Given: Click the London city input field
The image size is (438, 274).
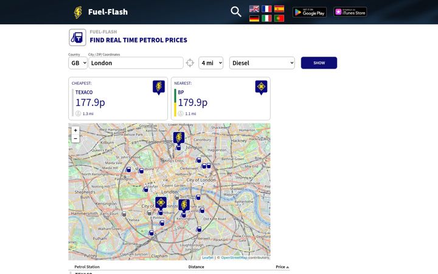Looking at the screenshot, I should click(136, 63).
